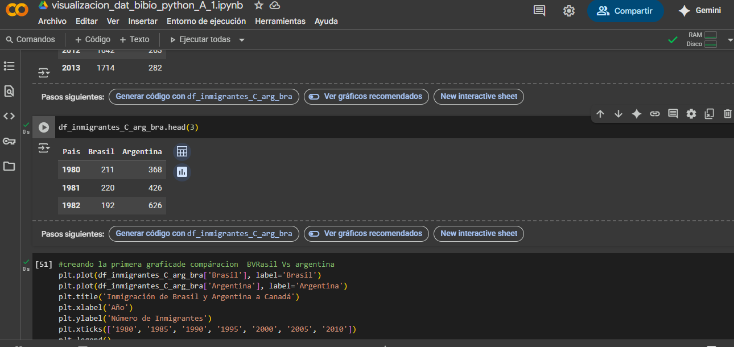This screenshot has height=347, width=734.
Task: Open the variables code snippets sidebar icon
Action: (9, 116)
